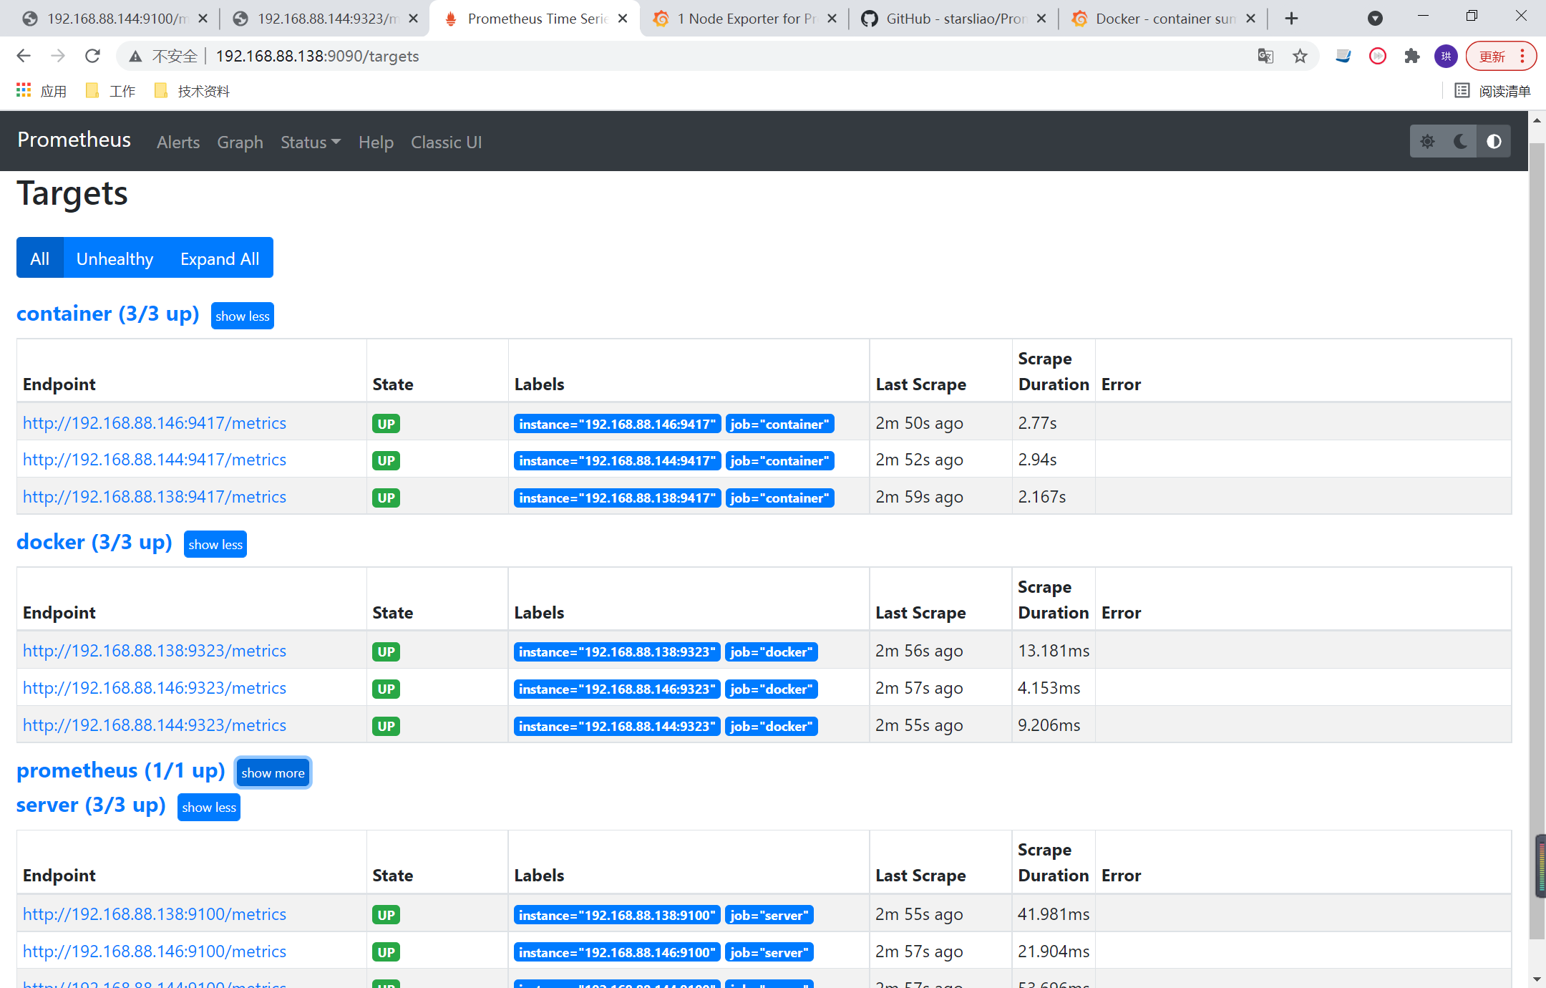Screen dimensions: 1546x988
Task: Open new browser tab plus button
Action: click(x=1291, y=19)
